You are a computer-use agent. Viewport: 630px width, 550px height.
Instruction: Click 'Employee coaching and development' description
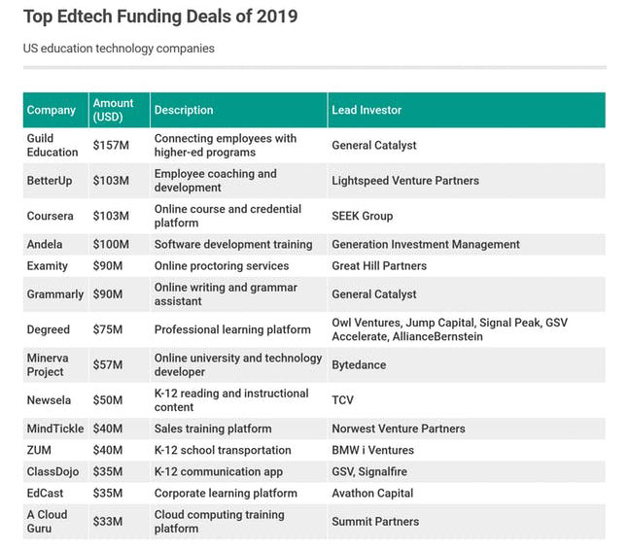238,181
